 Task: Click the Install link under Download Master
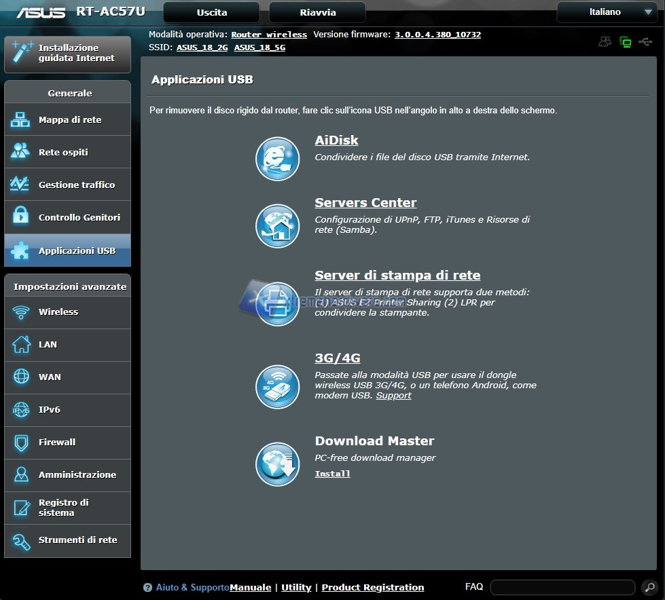[x=332, y=474]
